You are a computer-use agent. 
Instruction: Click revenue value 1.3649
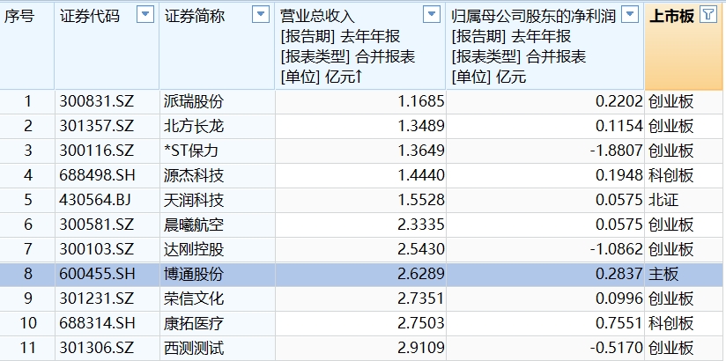(421, 151)
